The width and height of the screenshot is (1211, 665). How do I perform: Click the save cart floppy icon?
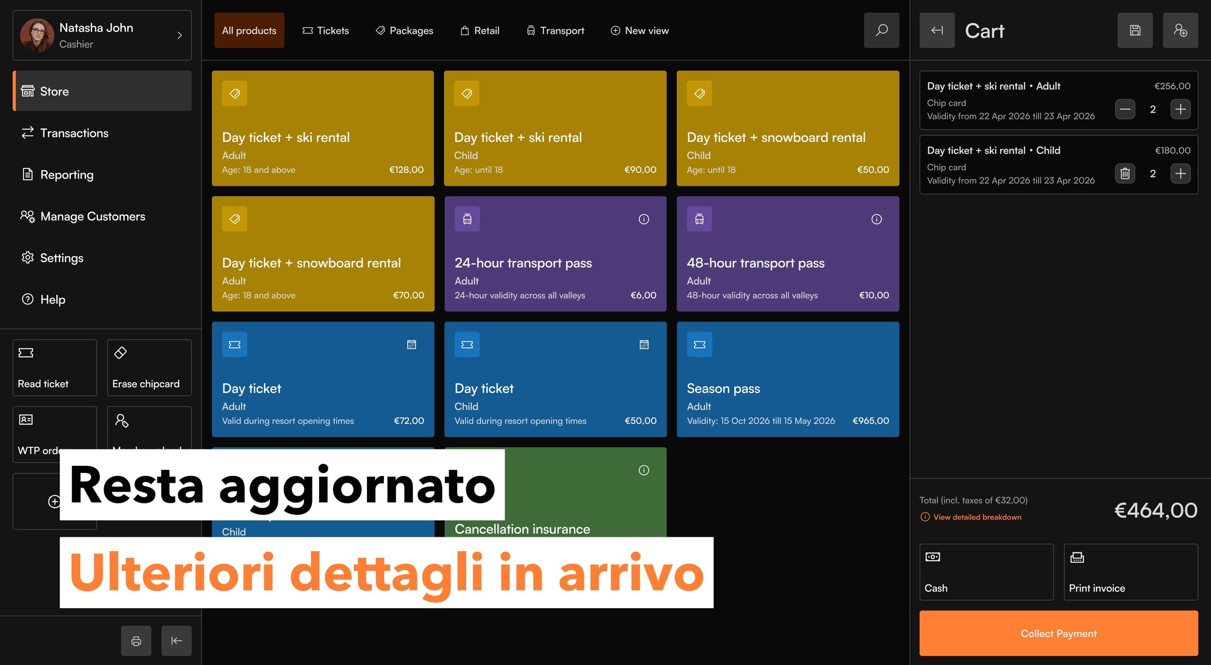(1135, 30)
